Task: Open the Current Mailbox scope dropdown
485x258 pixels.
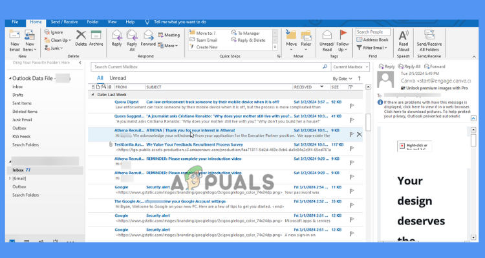Action: pos(350,66)
